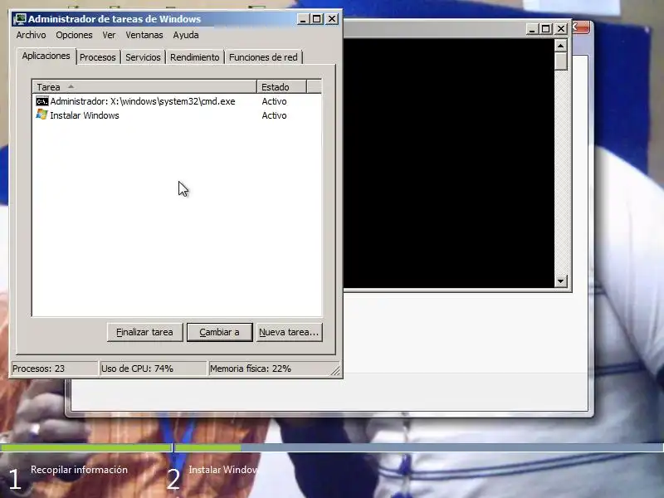This screenshot has height=498, width=664.
Task: Sort by the Tarea column header
Action: [x=144, y=87]
